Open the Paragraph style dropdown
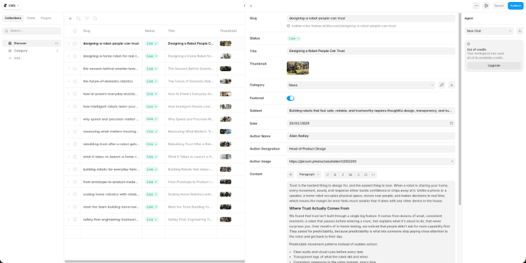 click(x=309, y=175)
